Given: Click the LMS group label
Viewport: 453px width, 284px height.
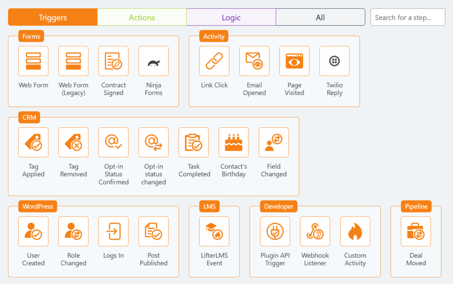Looking at the screenshot, I should point(209,206).
